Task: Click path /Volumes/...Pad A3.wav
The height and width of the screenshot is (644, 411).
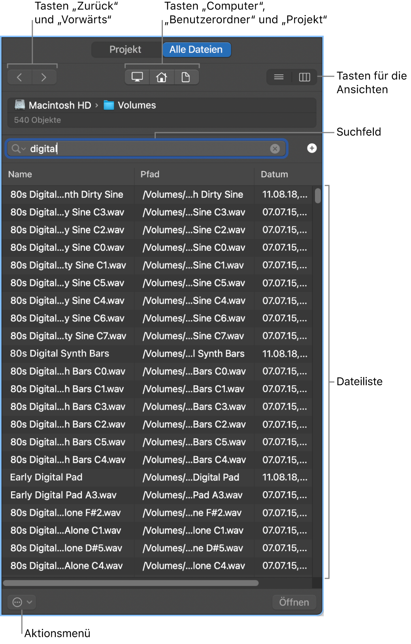Action: (x=192, y=495)
